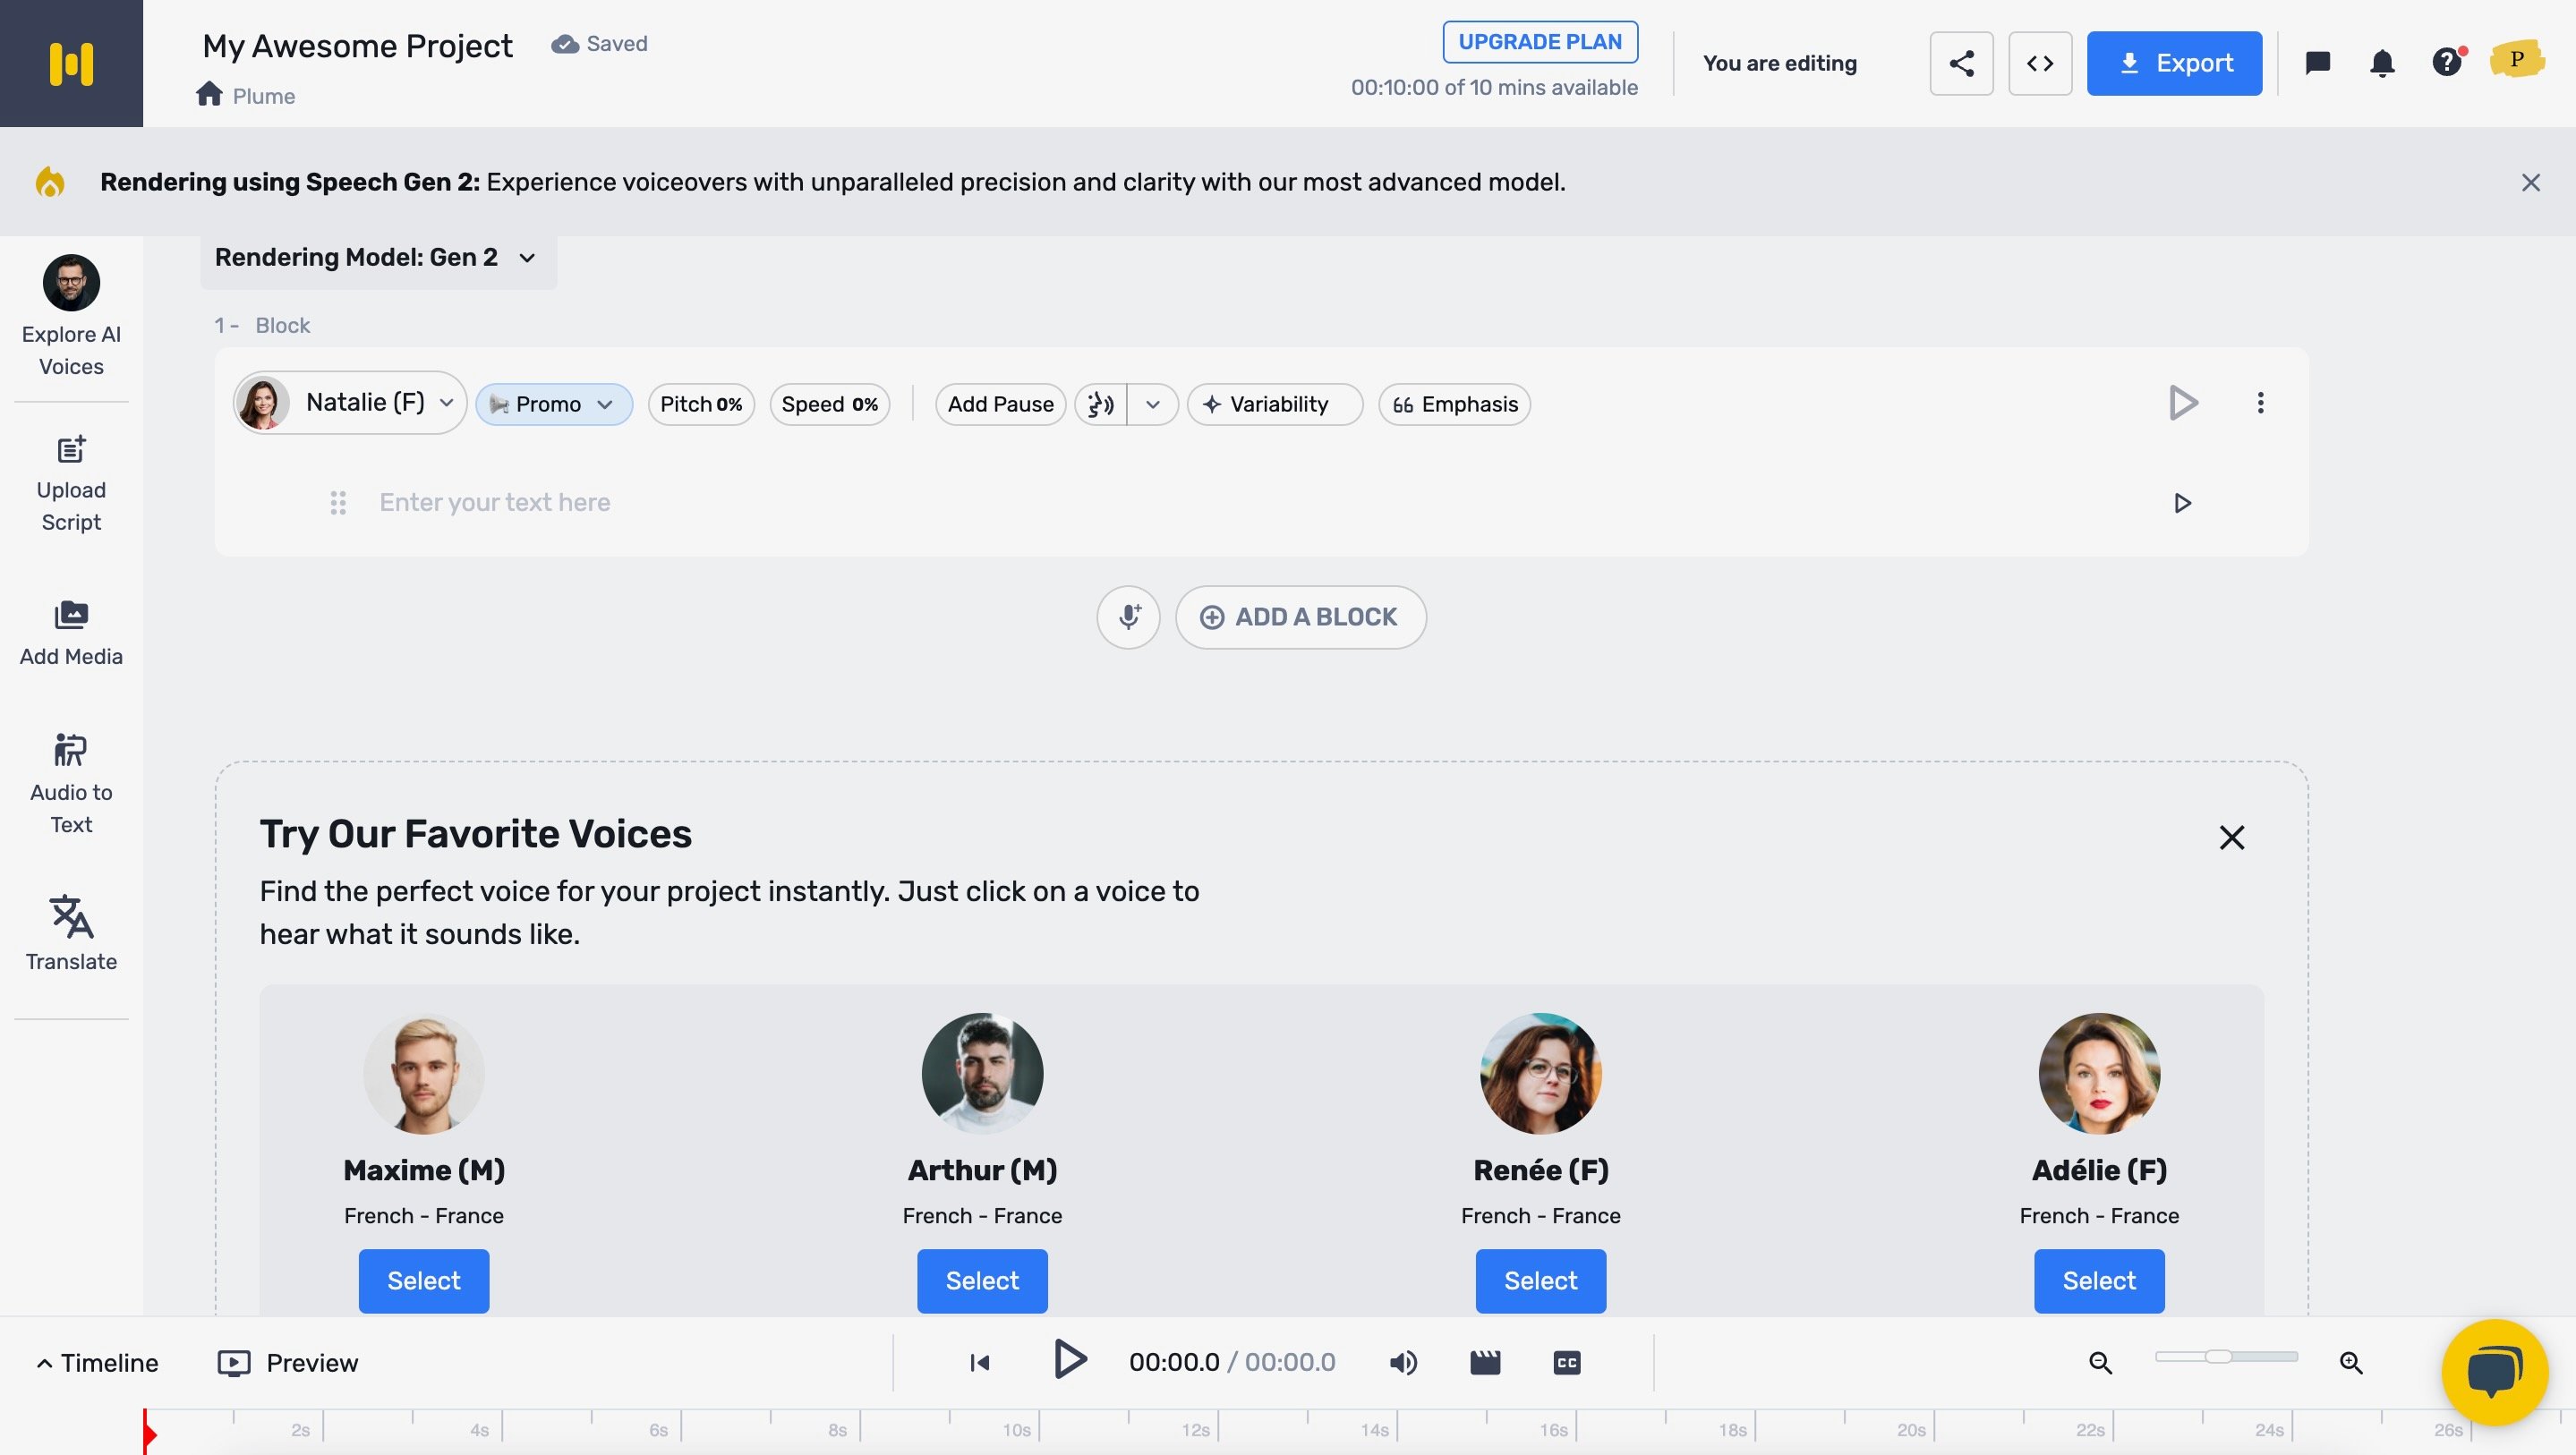Expand the Promo style dropdown

click(x=554, y=404)
